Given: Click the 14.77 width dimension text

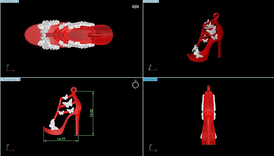Looking at the screenshot, I should tap(61, 139).
